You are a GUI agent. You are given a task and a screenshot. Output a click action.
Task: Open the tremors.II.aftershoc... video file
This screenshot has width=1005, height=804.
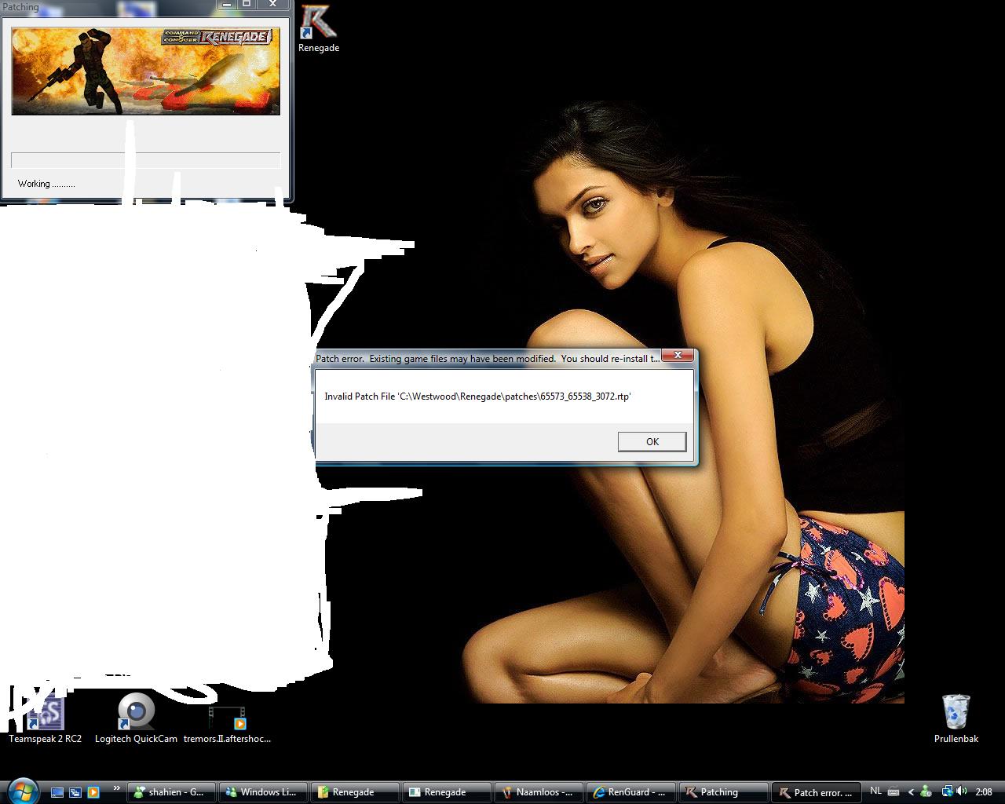[x=227, y=718]
